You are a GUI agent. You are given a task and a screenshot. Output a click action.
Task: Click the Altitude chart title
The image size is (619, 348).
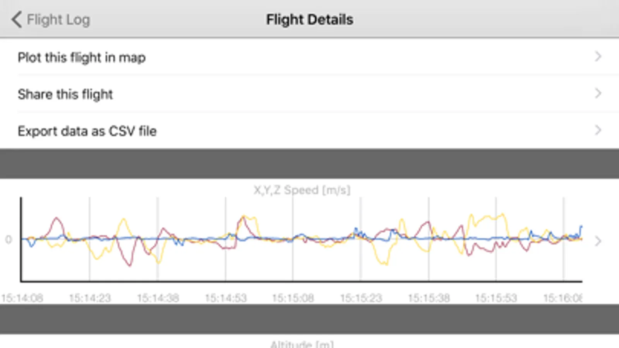point(302,344)
